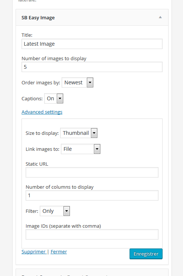The height and width of the screenshot is (276, 183).
Task: Focus the Title input field
Action: 92,44
